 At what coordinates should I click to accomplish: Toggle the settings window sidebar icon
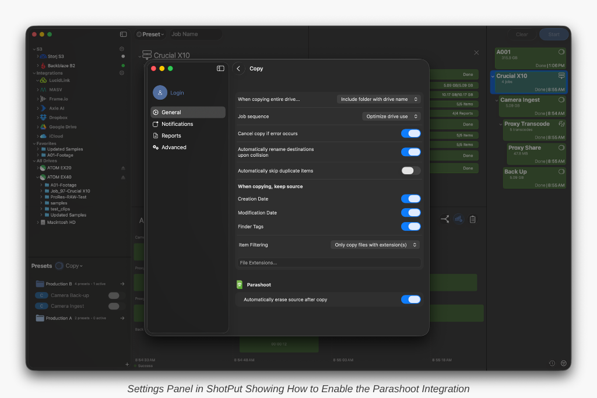coord(220,69)
